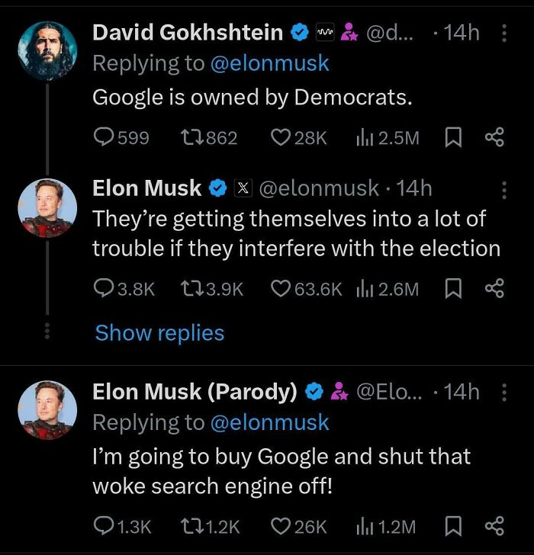Reply to Elon Musk's election tweet

point(104,288)
